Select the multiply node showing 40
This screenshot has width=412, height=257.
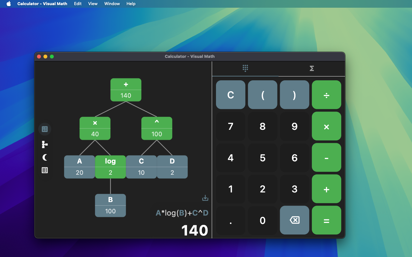pos(95,128)
